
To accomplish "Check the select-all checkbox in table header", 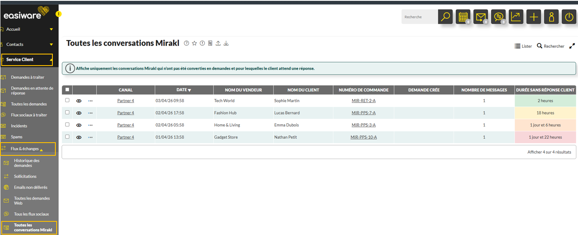I will [x=67, y=90].
